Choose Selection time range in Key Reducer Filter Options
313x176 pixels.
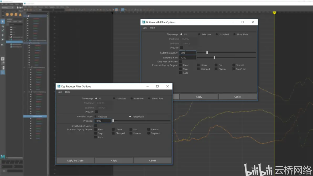click(x=114, y=98)
